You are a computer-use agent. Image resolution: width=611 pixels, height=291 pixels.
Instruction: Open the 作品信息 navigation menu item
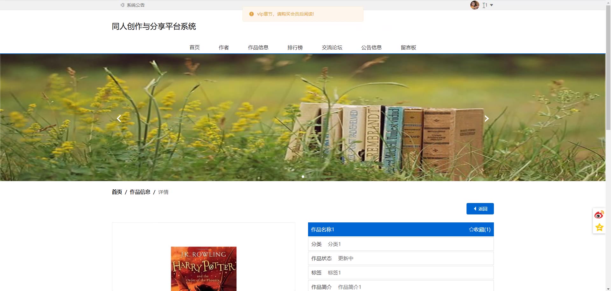coord(258,47)
